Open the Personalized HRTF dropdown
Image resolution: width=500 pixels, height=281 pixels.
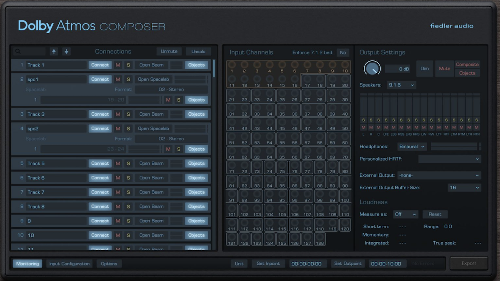click(450, 159)
